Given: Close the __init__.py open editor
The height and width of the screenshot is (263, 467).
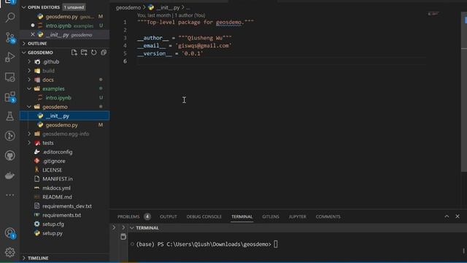Looking at the screenshot, I should (33, 34).
